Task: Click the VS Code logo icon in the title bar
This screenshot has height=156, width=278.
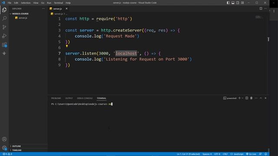Action: [x=3, y=3]
